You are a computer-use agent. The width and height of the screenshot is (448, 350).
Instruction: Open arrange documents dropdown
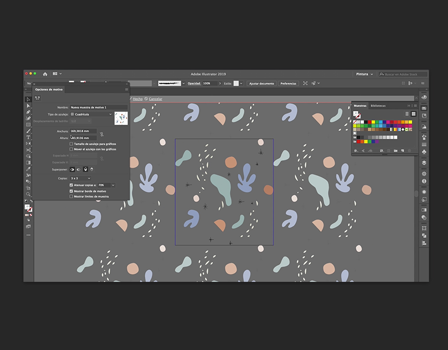tap(57, 74)
